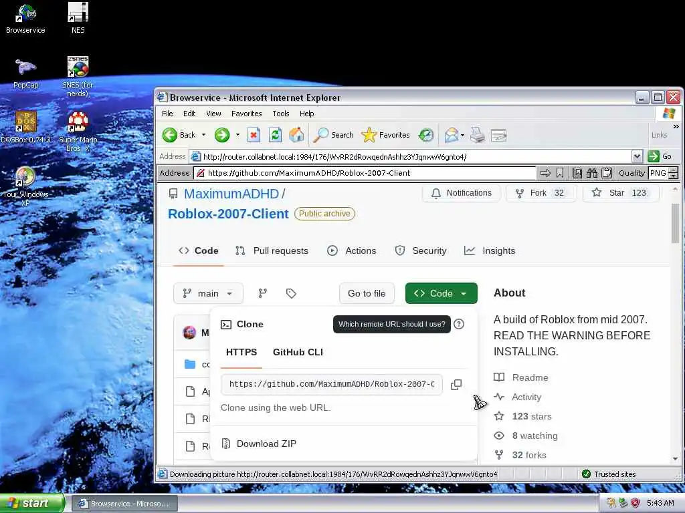Click the clone URL text field

tap(332, 384)
